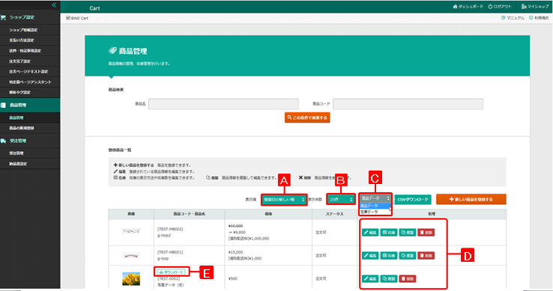Click 在庫 stock button for TEST-MB001
Image resolution: width=553 pixels, height=291 pixels.
[389, 255]
